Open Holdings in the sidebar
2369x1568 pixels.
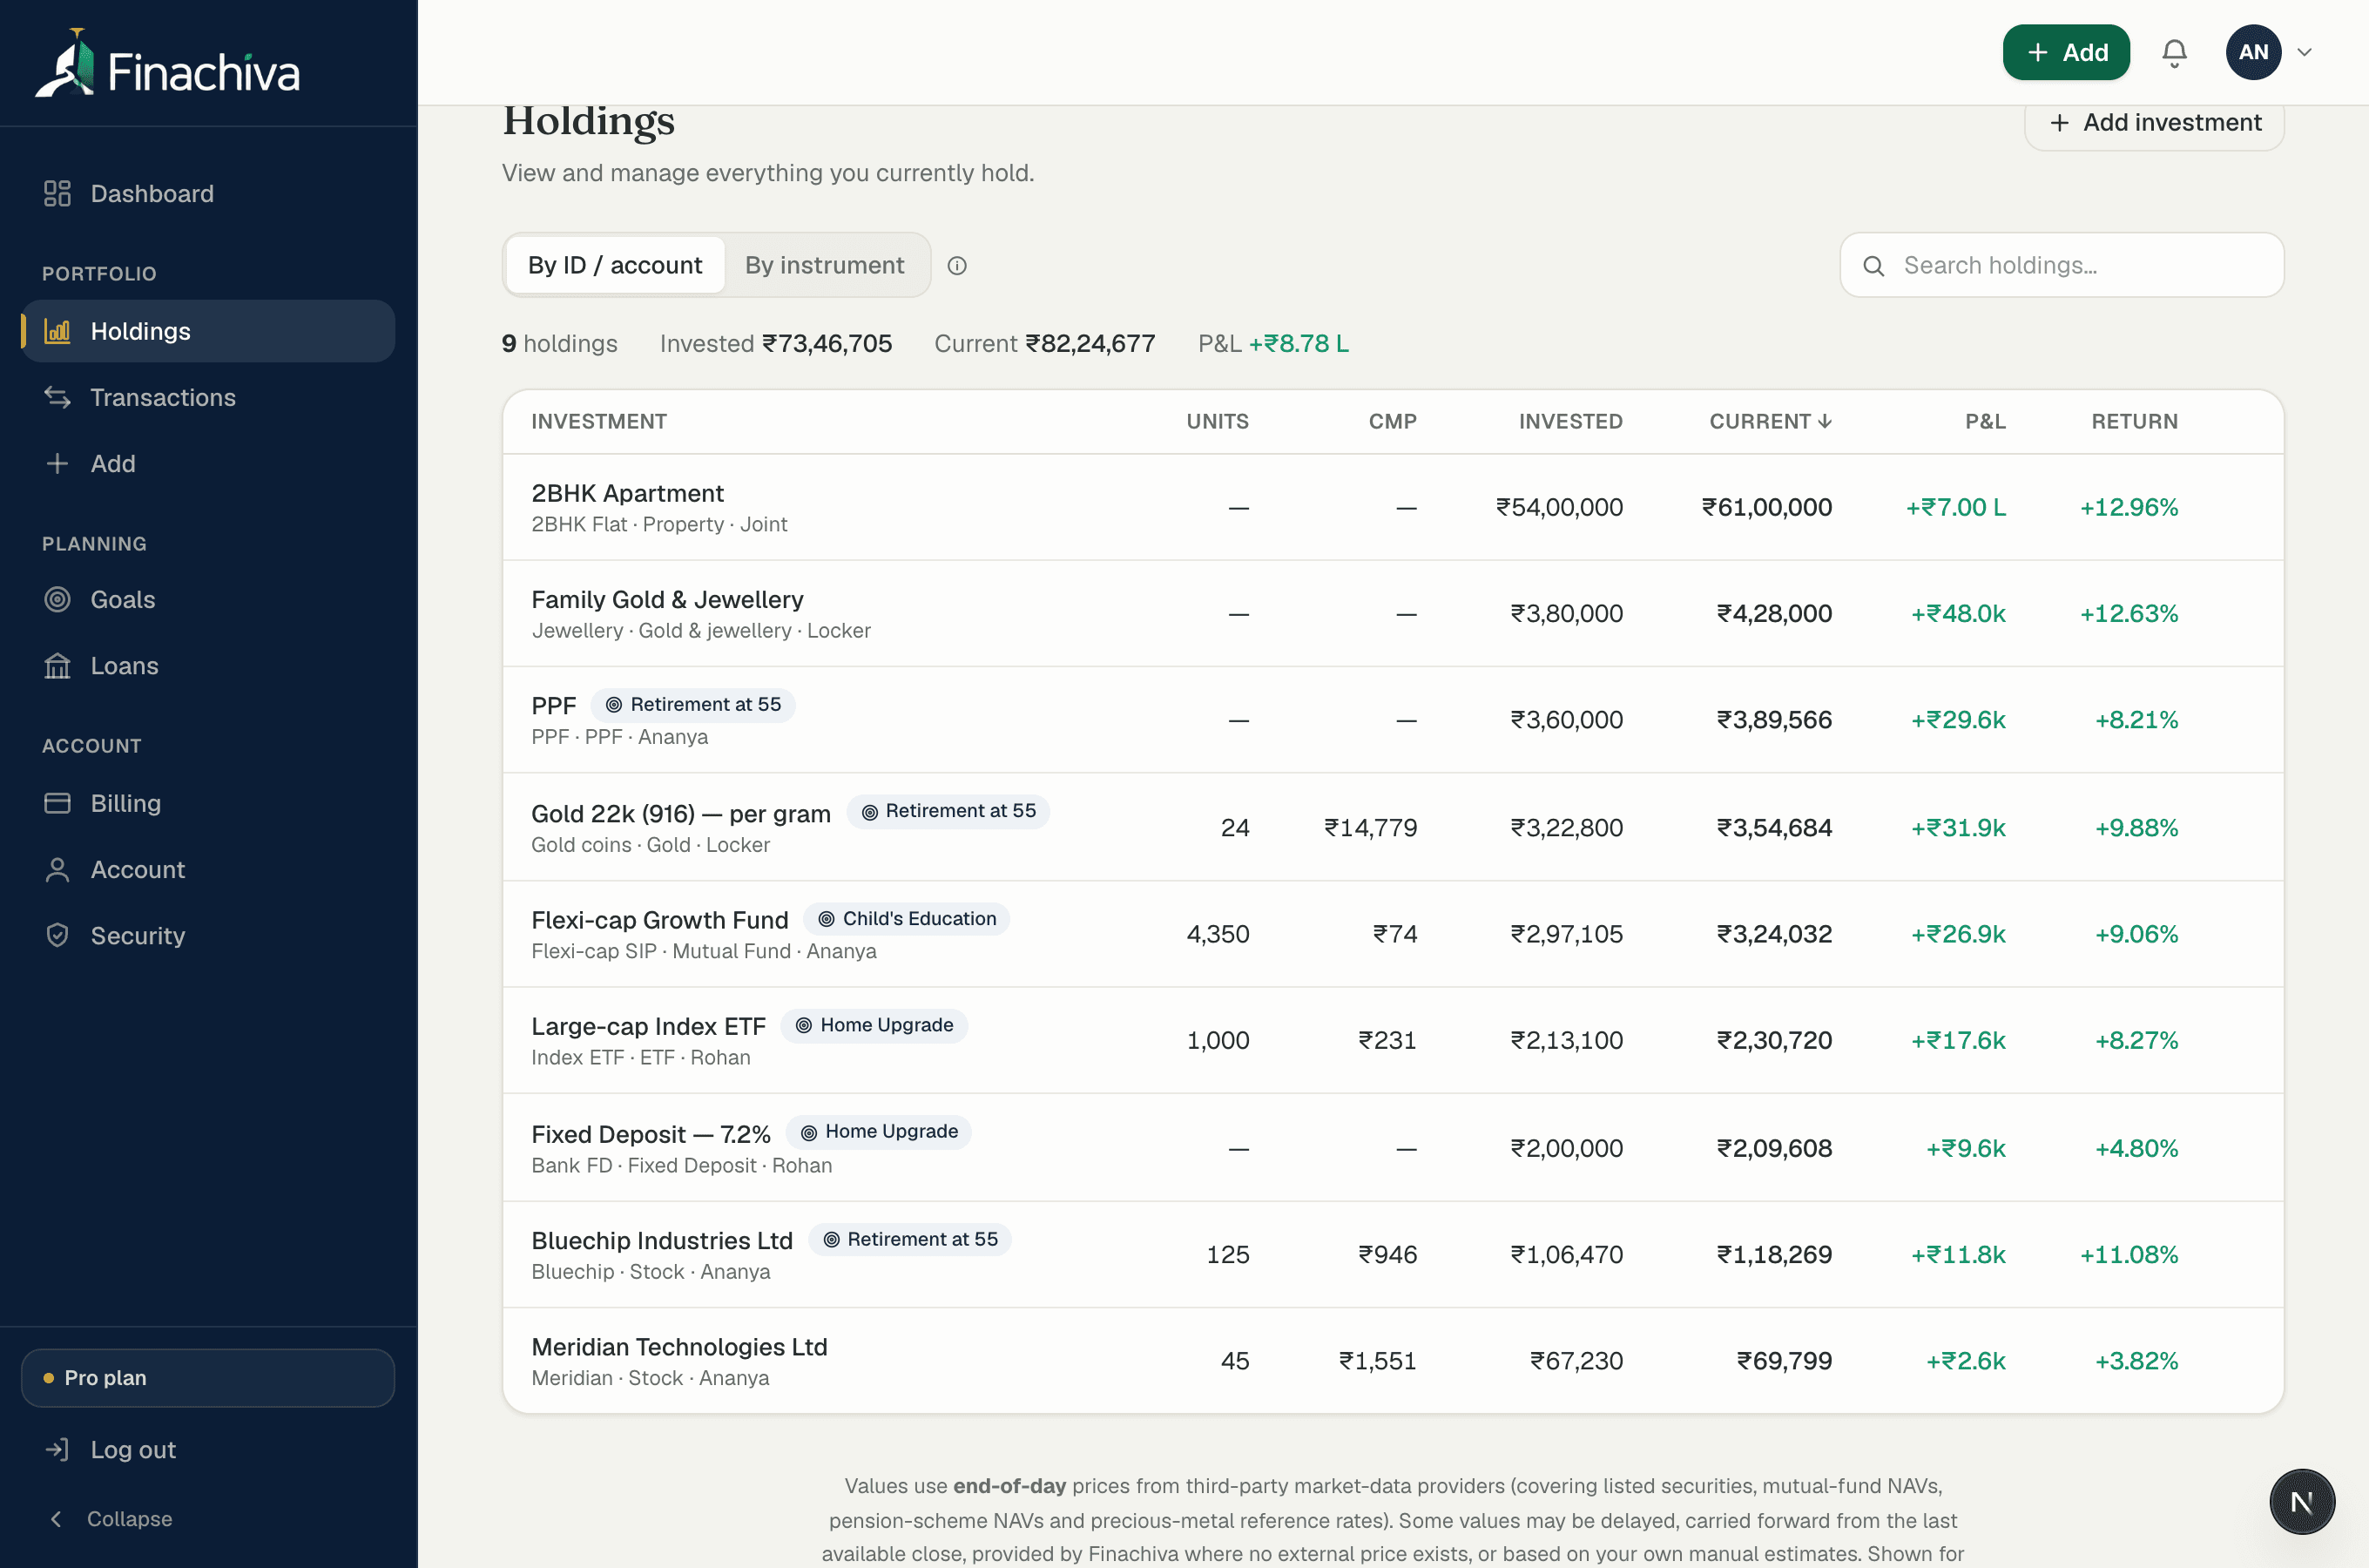pyautogui.click(x=208, y=331)
